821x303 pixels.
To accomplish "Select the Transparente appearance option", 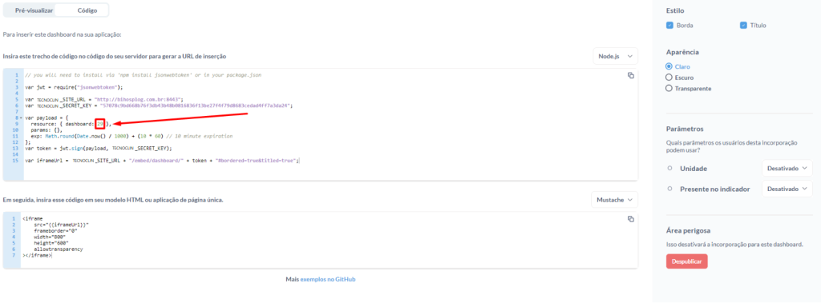I will point(668,88).
